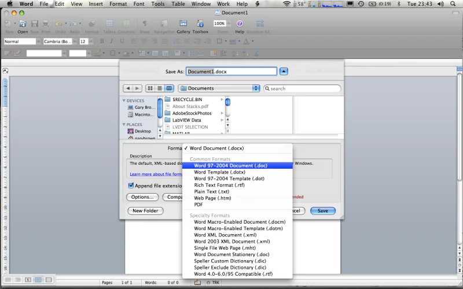Select the Macintosh drive in sidebar
463x289 pixels.
tap(141, 114)
